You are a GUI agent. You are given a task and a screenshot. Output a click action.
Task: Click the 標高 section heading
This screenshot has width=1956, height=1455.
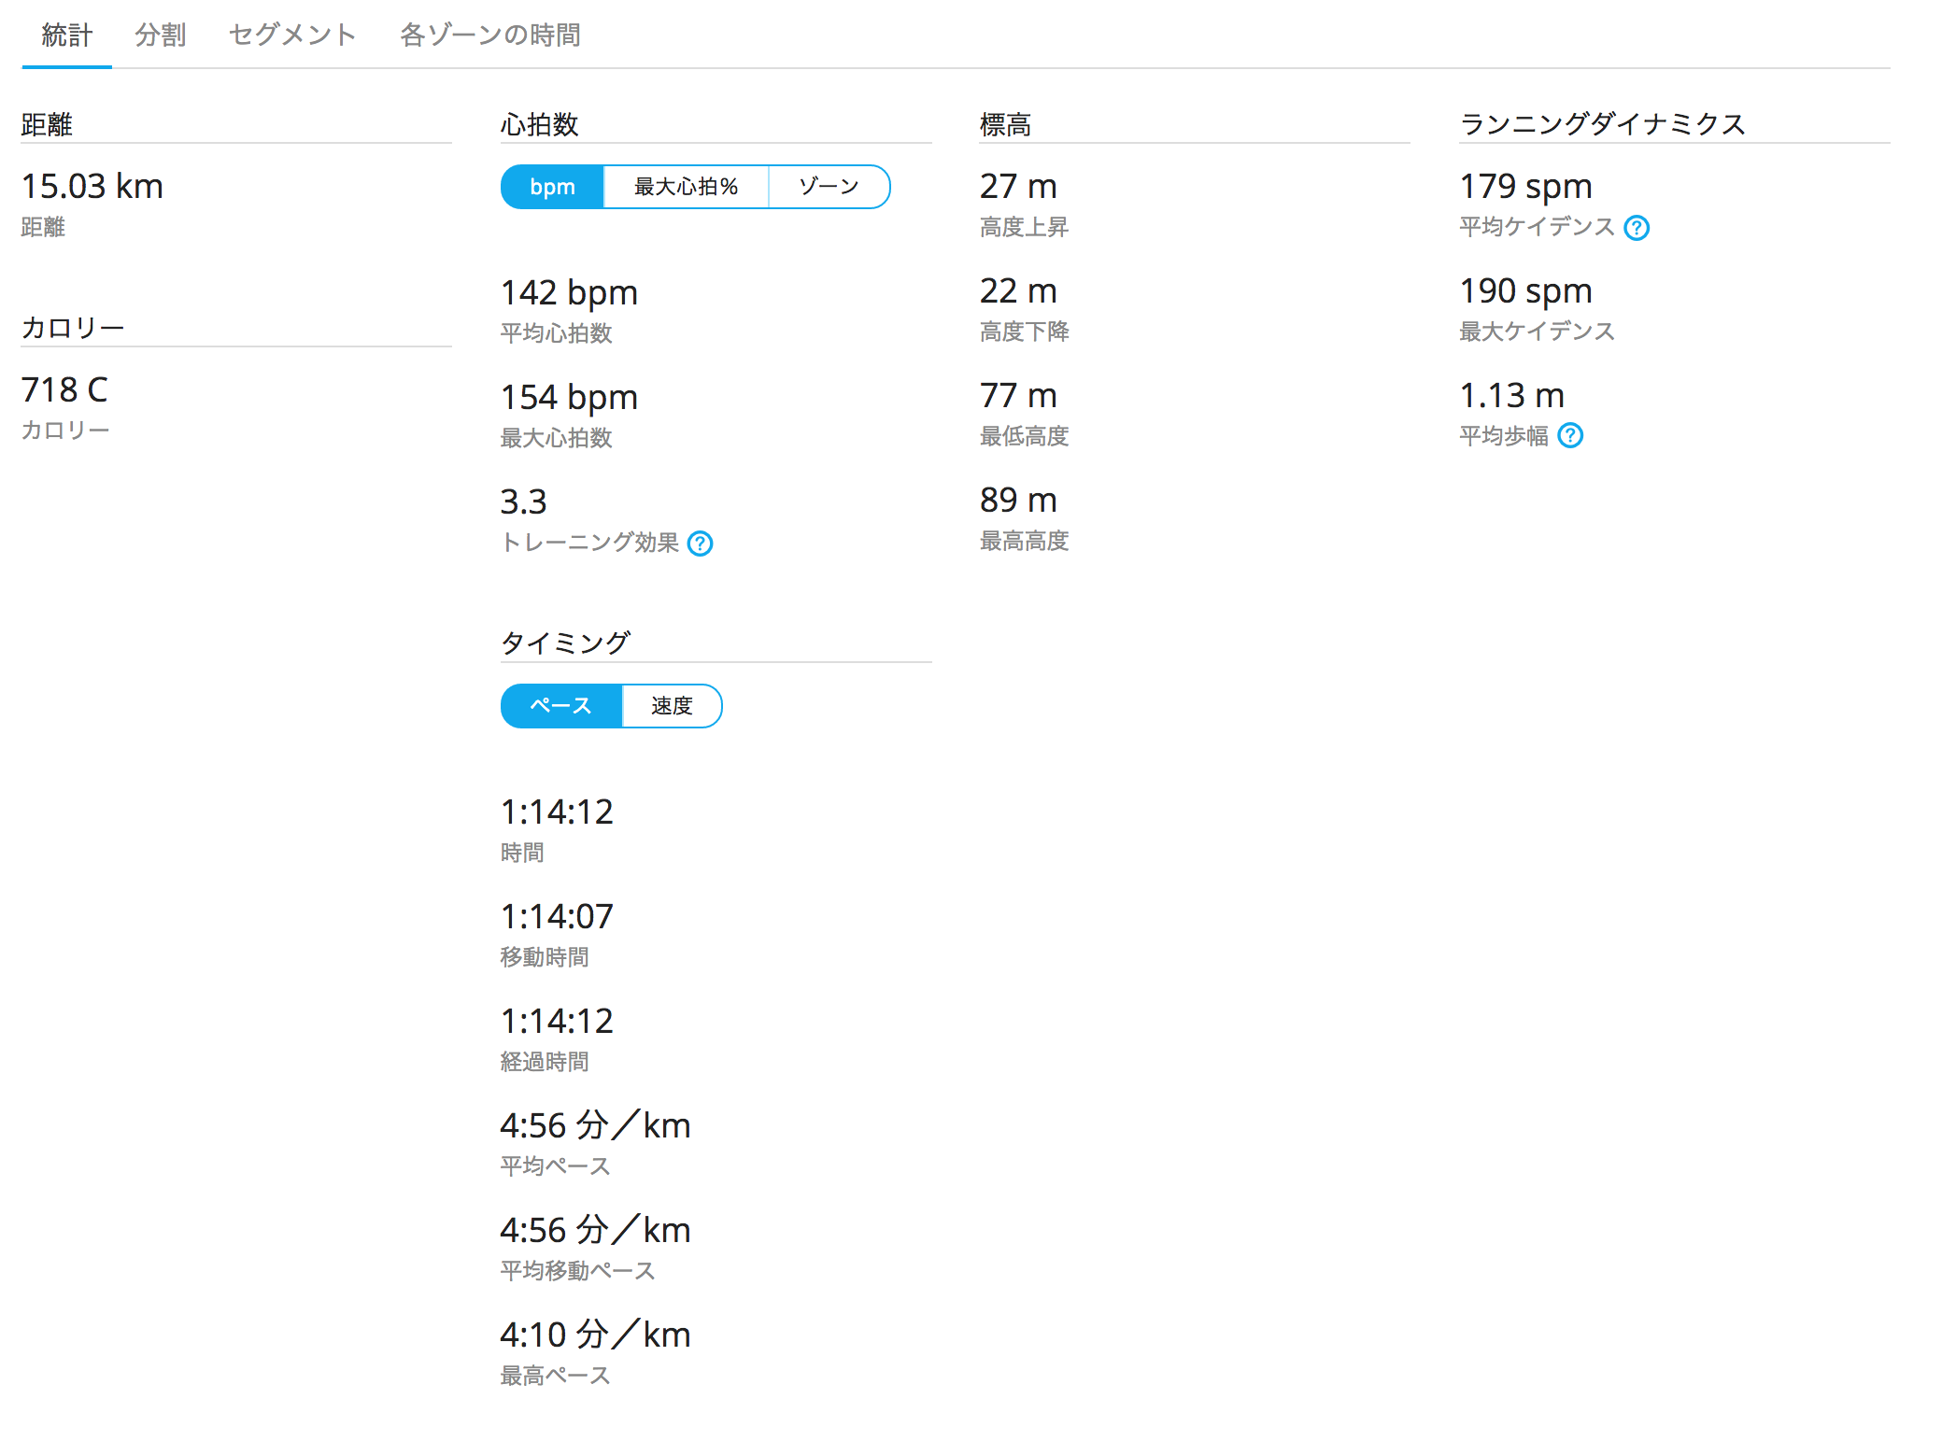click(1006, 124)
